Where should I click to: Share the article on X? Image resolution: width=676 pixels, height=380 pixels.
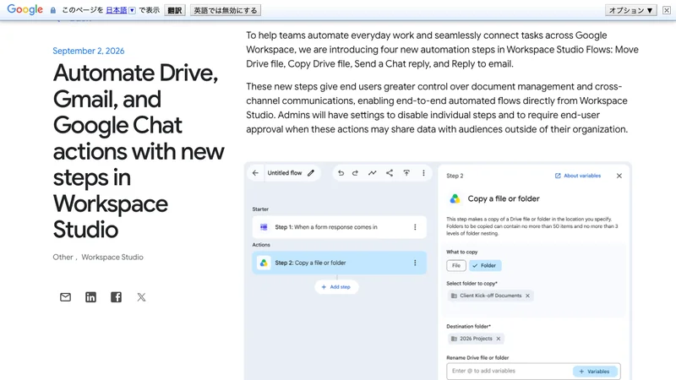pyautogui.click(x=141, y=297)
